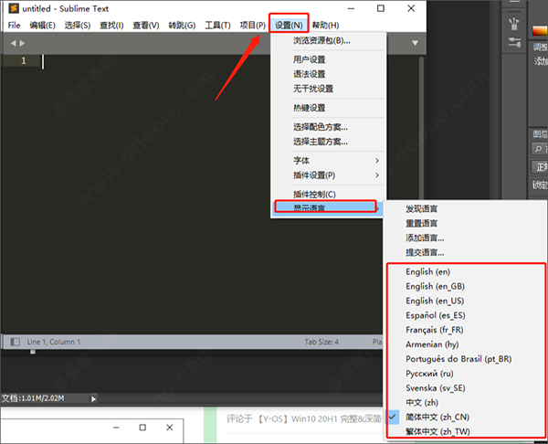Switch language to 繁体中文 (zh_TW)
548x444 pixels.
(x=465, y=432)
